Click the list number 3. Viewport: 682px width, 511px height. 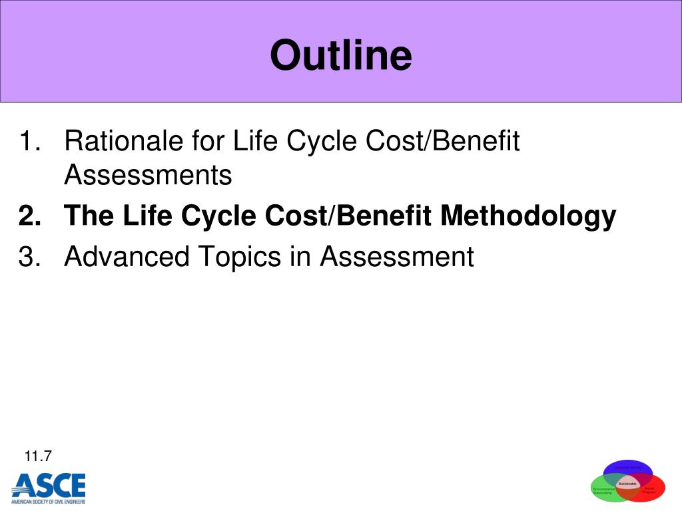tap(29, 256)
